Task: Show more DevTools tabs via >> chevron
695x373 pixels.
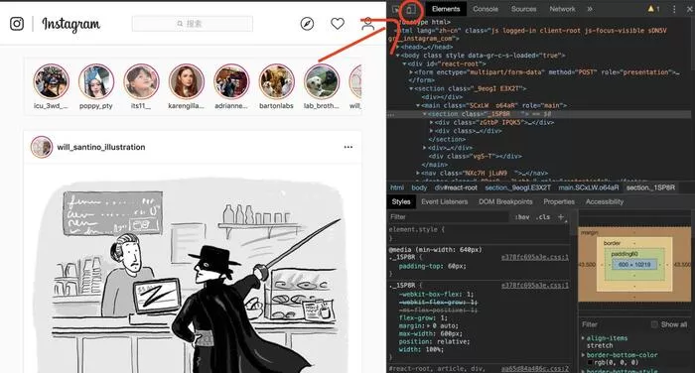Action: point(590,9)
